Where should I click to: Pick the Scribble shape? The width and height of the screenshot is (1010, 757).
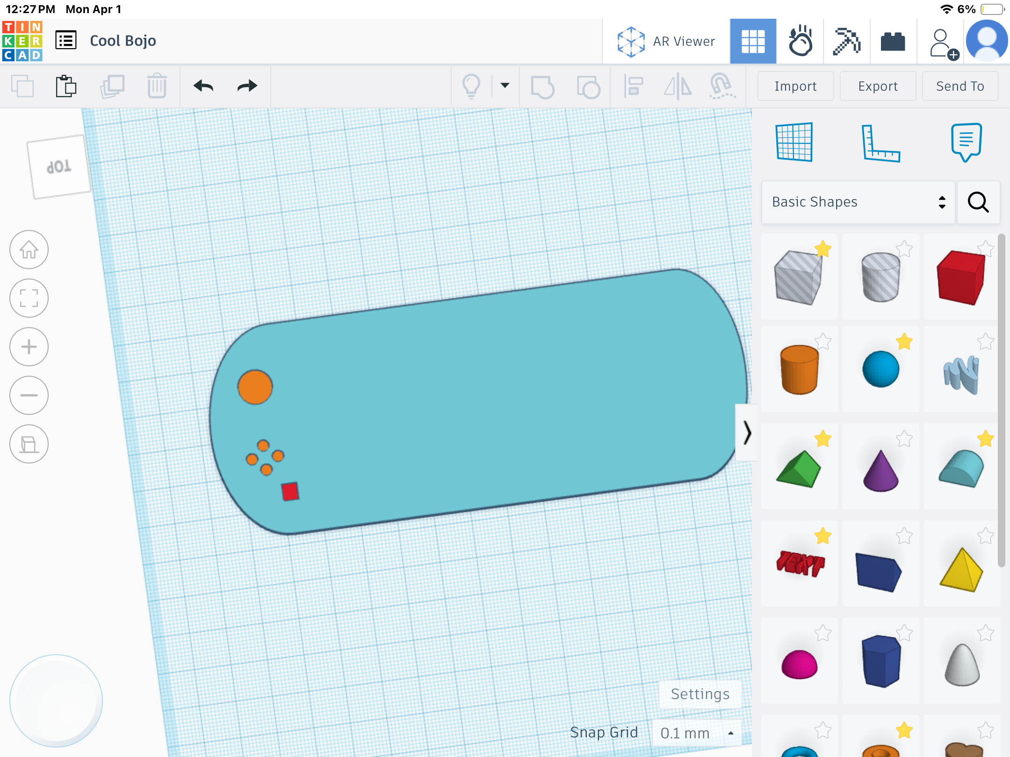point(961,374)
